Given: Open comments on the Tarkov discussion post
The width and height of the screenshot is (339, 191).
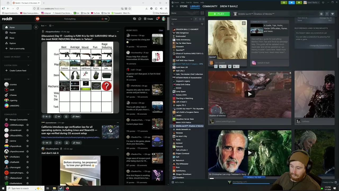Looking at the screenshot, I should (x=57, y=116).
